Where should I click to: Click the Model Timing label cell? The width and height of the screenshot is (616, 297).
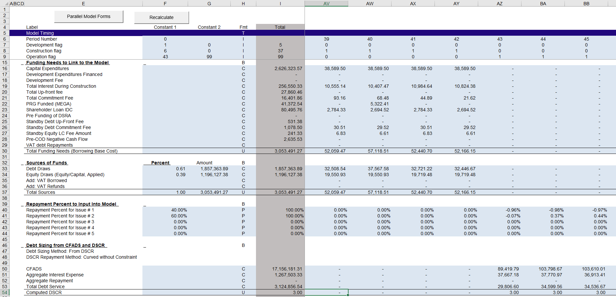[x=40, y=33]
